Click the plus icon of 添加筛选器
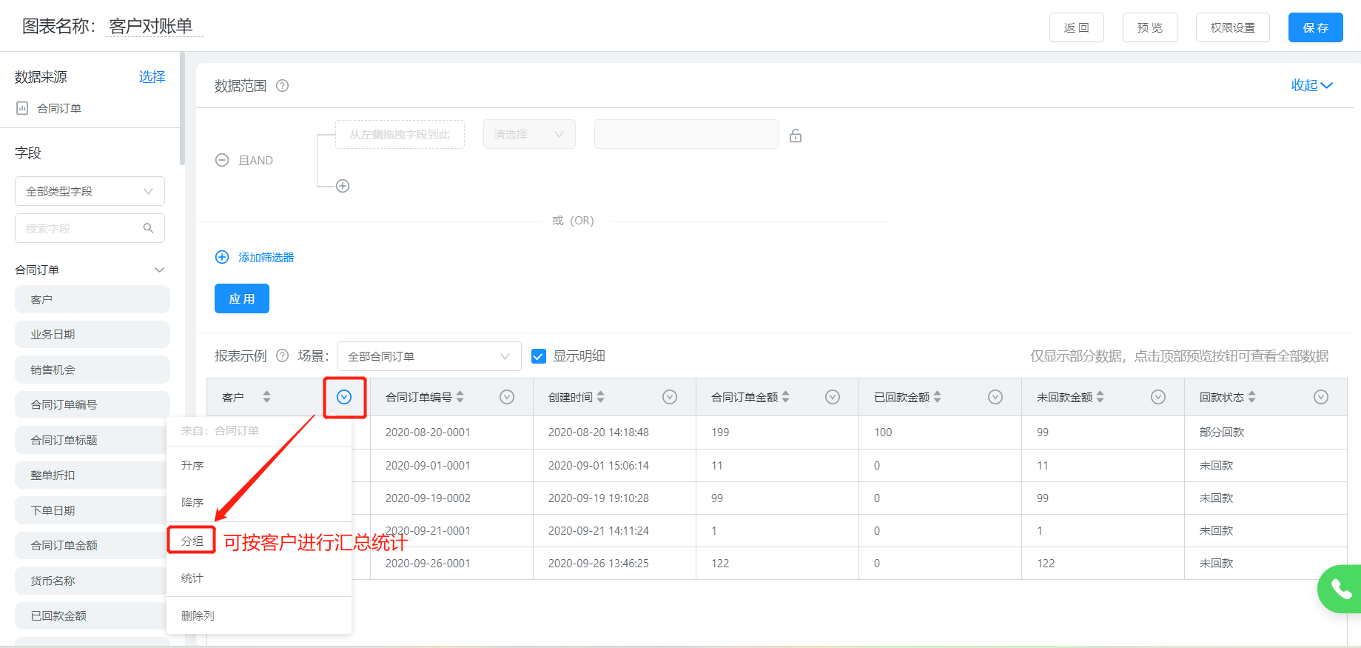The width and height of the screenshot is (1361, 648). tap(222, 257)
